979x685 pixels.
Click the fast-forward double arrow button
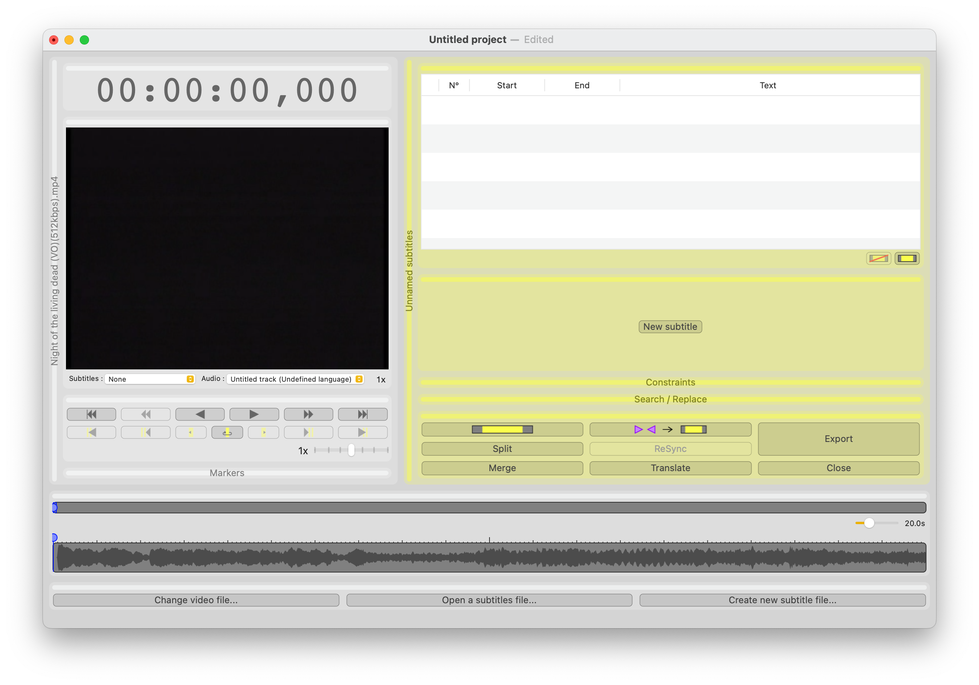click(x=308, y=414)
